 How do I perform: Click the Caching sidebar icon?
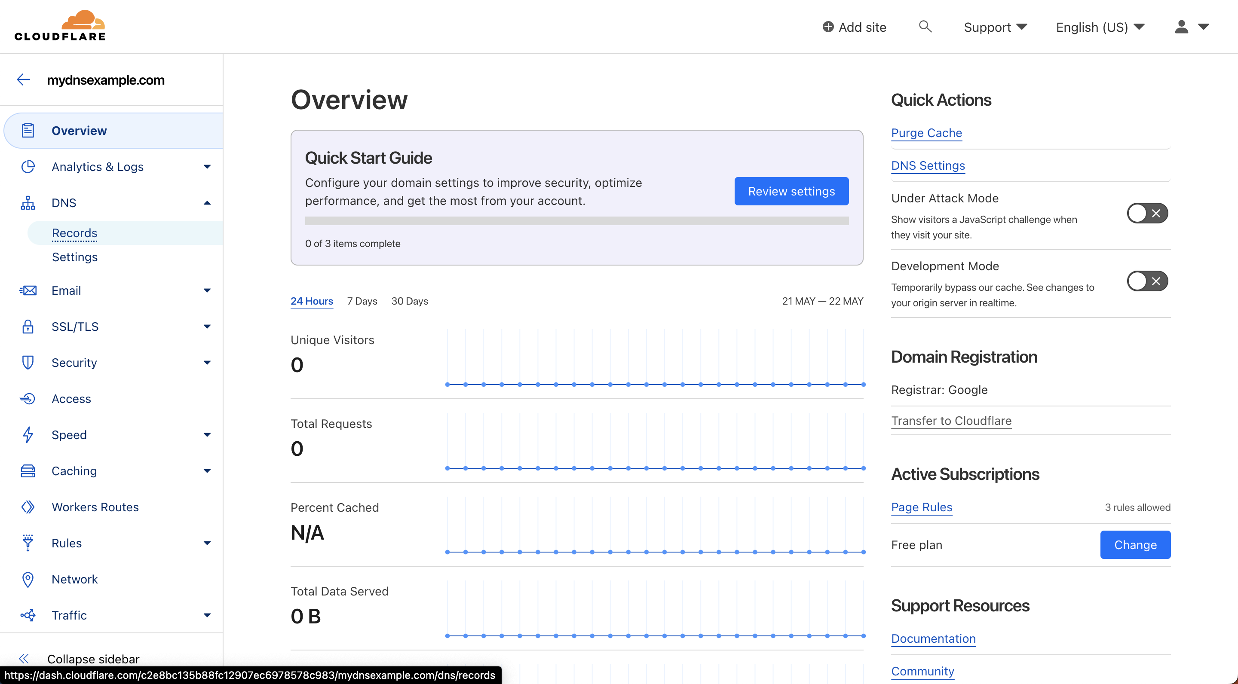(x=28, y=471)
